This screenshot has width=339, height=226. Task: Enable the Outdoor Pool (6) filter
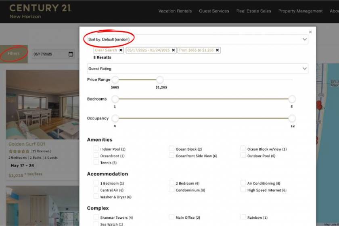tap(243, 155)
